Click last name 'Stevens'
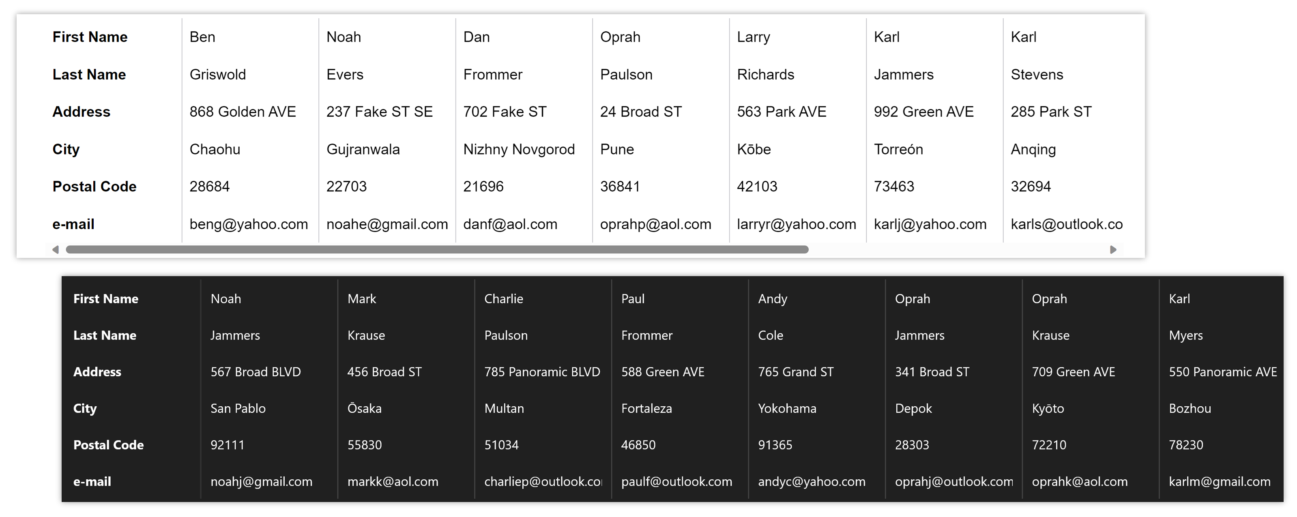 pyautogui.click(x=1037, y=75)
